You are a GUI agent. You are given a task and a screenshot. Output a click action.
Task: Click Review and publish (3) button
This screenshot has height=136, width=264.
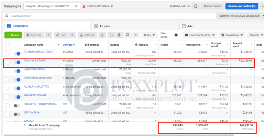(242, 6)
